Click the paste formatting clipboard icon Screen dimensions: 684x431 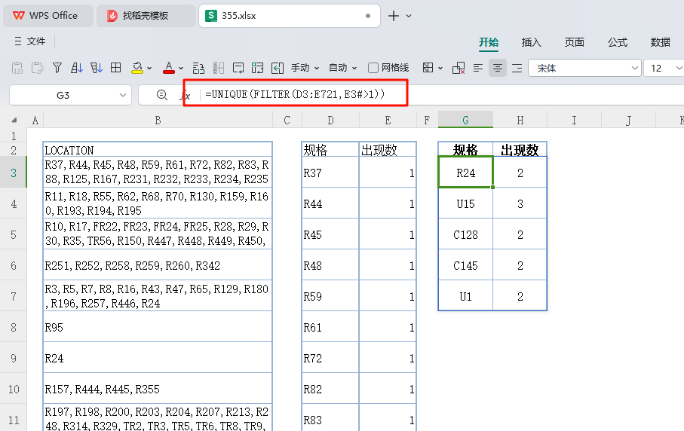tap(37, 68)
